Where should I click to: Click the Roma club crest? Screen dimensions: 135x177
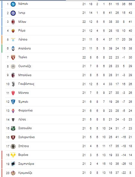(13, 31)
